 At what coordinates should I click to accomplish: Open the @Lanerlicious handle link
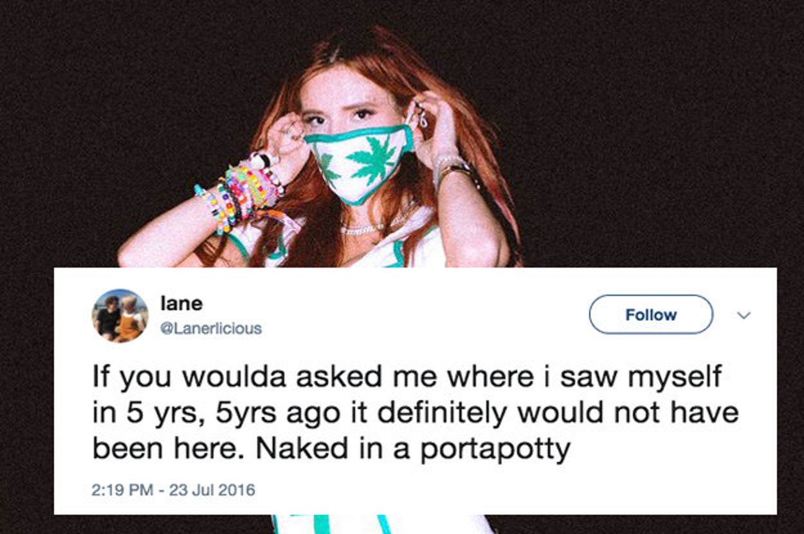[210, 329]
